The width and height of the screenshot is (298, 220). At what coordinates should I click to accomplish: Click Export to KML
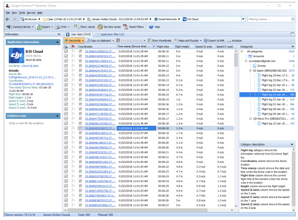(x=214, y=41)
